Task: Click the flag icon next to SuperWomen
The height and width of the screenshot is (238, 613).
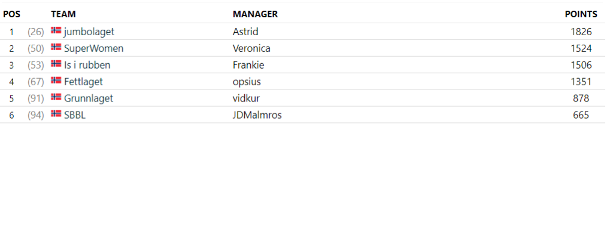Action: pos(56,47)
